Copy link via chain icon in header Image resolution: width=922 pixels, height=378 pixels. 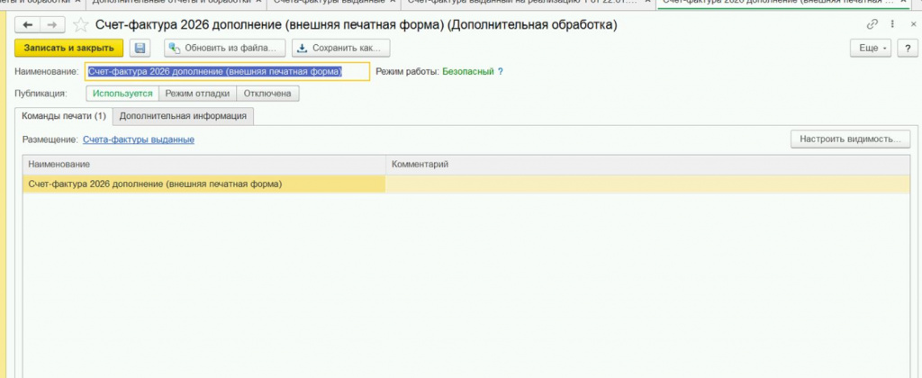tap(872, 24)
